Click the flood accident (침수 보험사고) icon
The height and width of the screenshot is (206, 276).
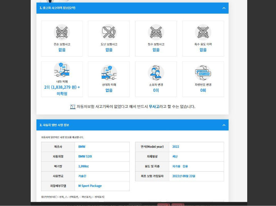pos(156,32)
